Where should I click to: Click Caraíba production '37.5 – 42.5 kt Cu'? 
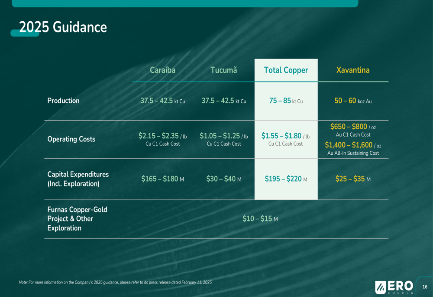click(x=163, y=101)
